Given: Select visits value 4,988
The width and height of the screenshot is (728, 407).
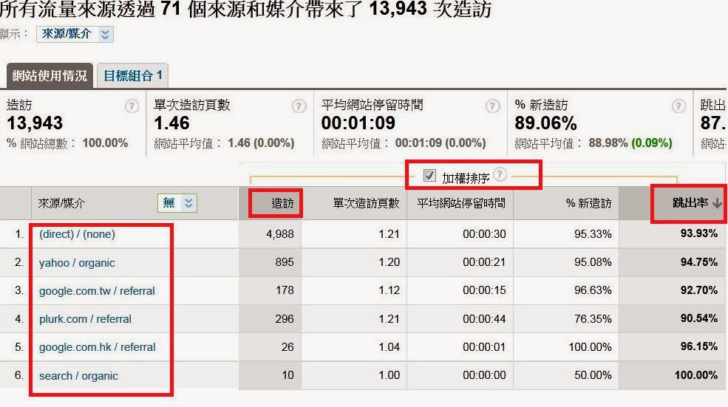Looking at the screenshot, I should click(x=280, y=234).
